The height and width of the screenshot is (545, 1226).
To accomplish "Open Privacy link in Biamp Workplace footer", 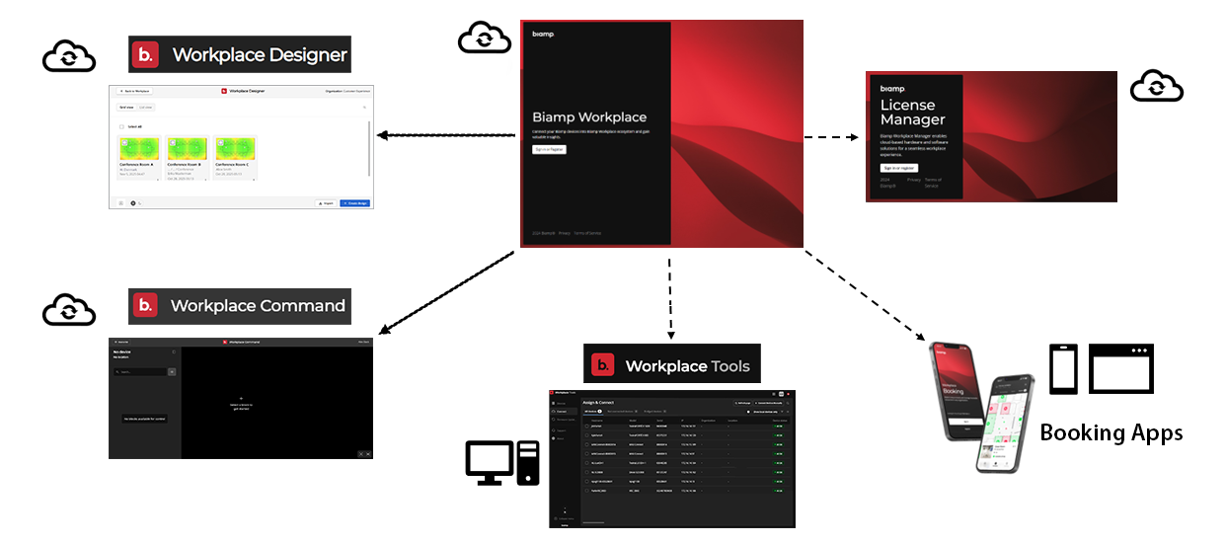I will (x=565, y=233).
